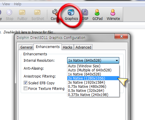Select 0.75x Native (480x396) option
The height and width of the screenshot is (120, 145).
[93, 87]
